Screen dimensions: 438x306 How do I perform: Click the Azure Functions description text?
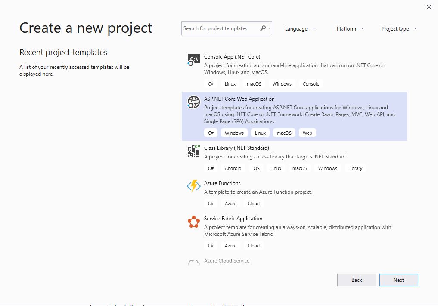point(258,192)
